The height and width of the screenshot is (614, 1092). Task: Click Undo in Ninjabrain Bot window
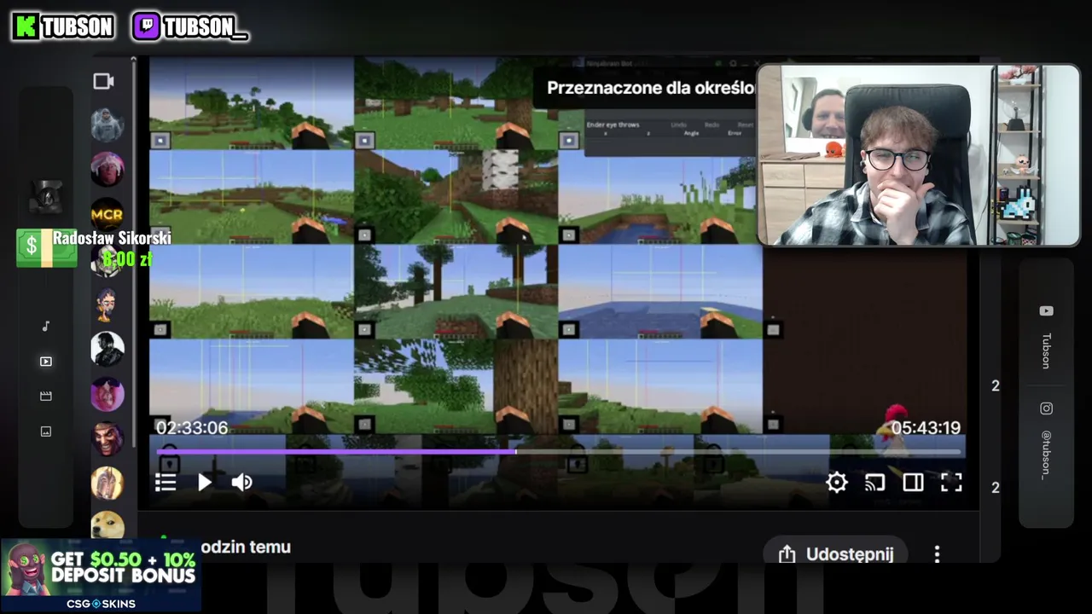pos(678,125)
